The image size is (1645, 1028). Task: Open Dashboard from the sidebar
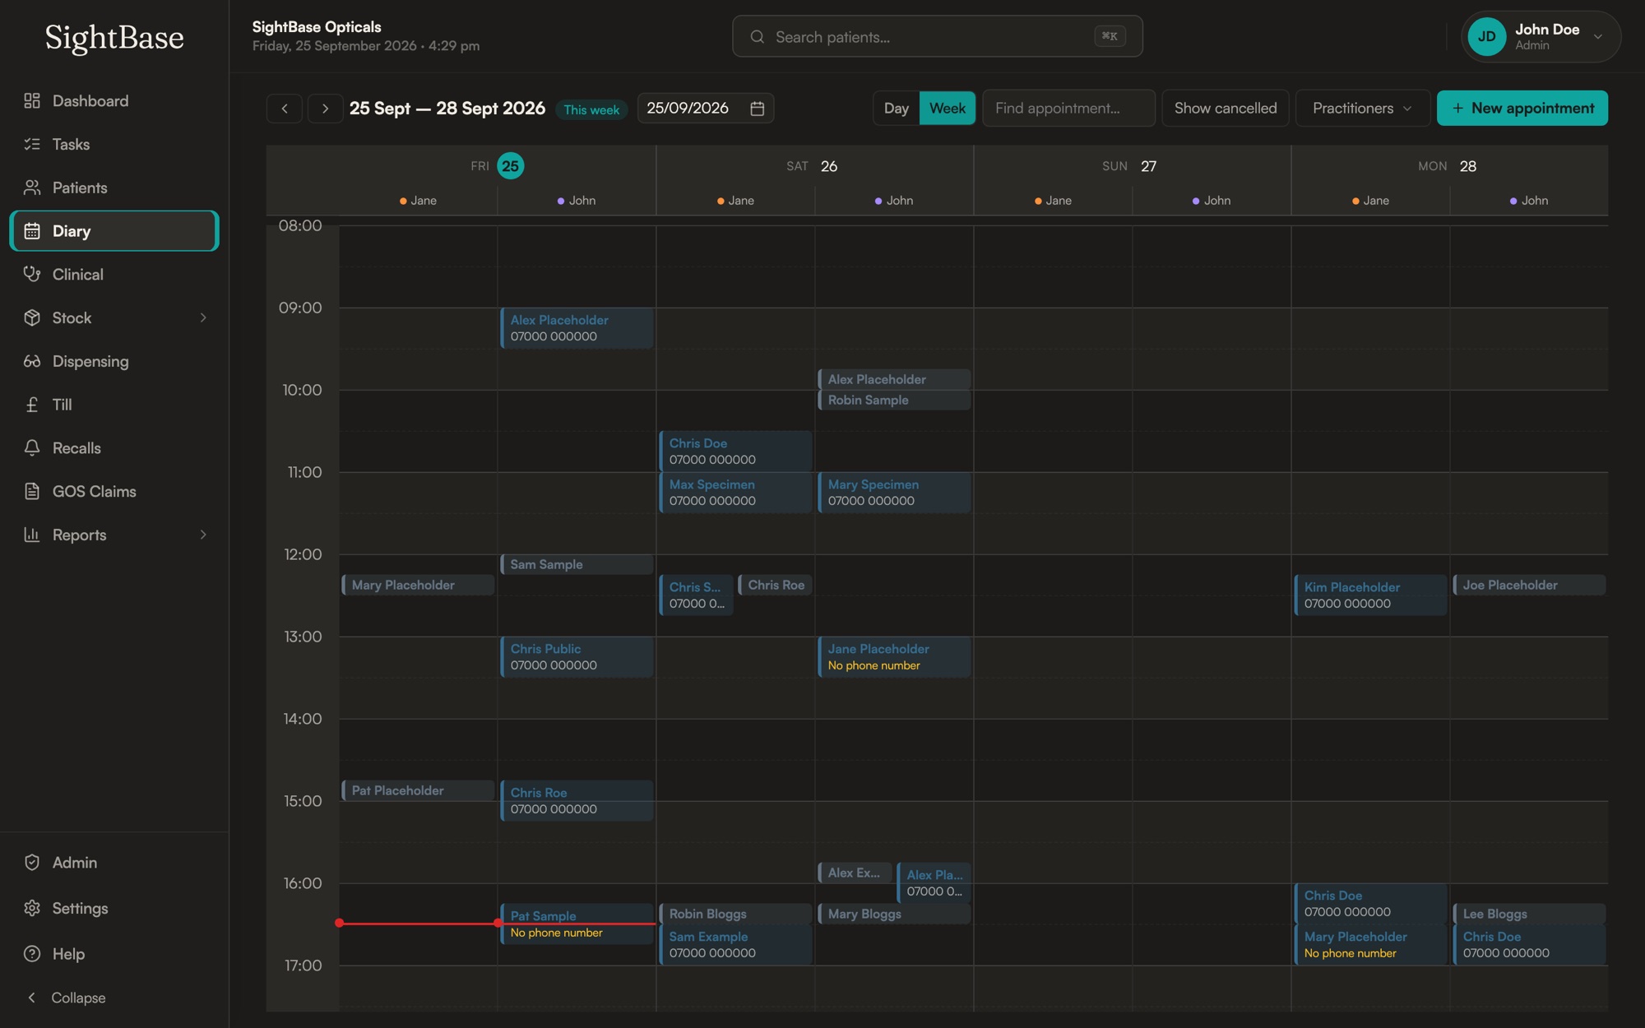pos(114,100)
